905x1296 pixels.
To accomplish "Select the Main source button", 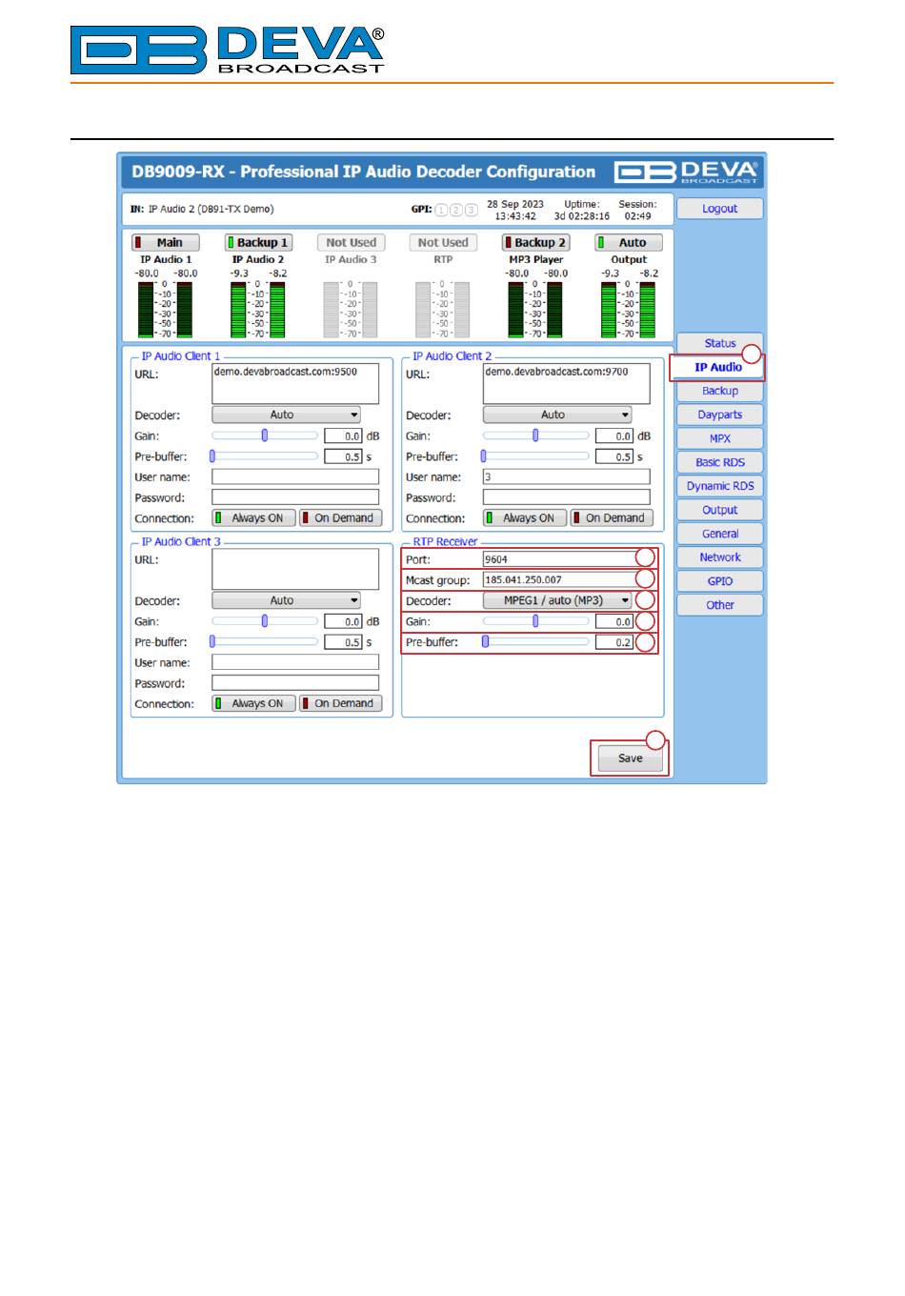I will point(166,243).
